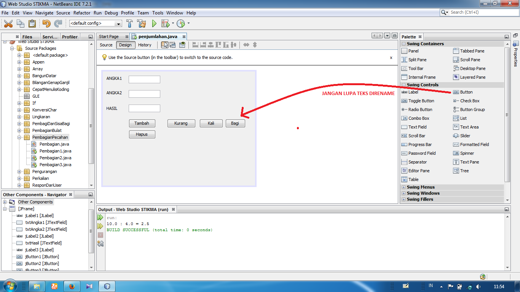This screenshot has width=520, height=292.
Task: Click the Copy icon in main toolbar
Action: tap(20, 24)
